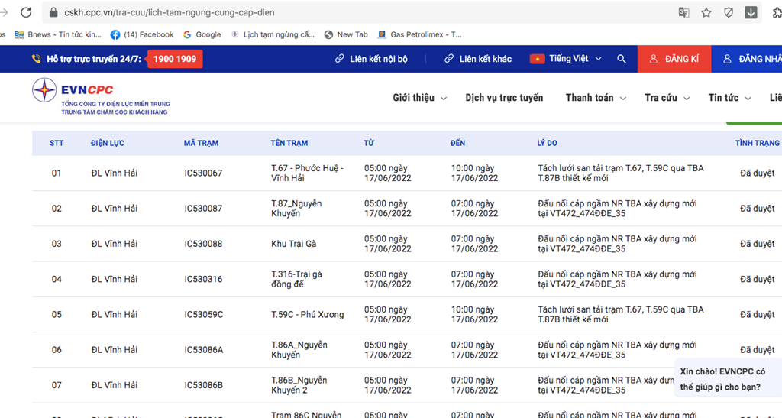
Task: Click the shield extension icon
Action: (x=729, y=12)
